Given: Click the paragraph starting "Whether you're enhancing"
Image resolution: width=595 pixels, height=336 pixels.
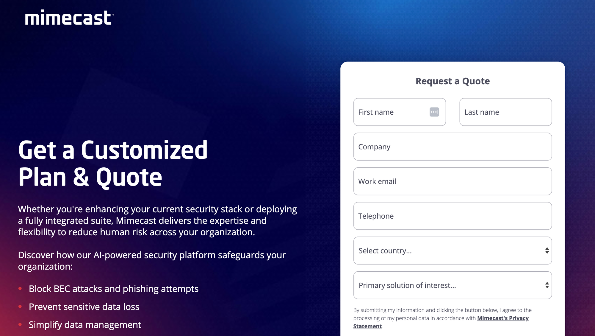Looking at the screenshot, I should pyautogui.click(x=157, y=220).
